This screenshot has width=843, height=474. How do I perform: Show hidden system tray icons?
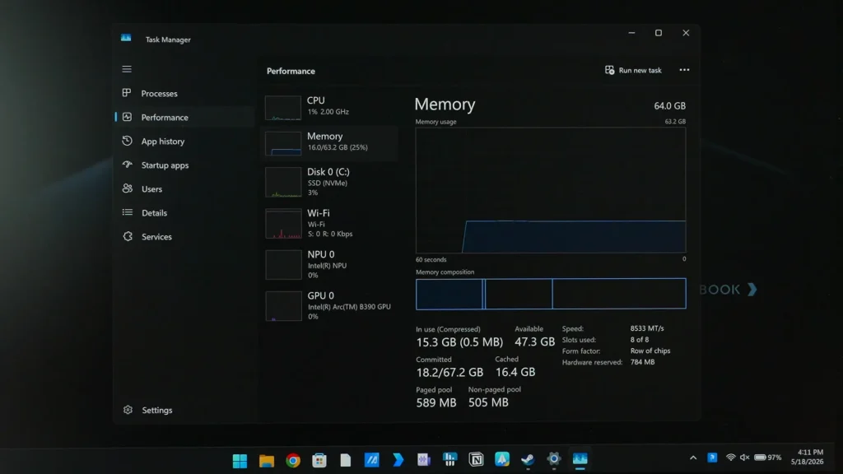[x=693, y=458]
